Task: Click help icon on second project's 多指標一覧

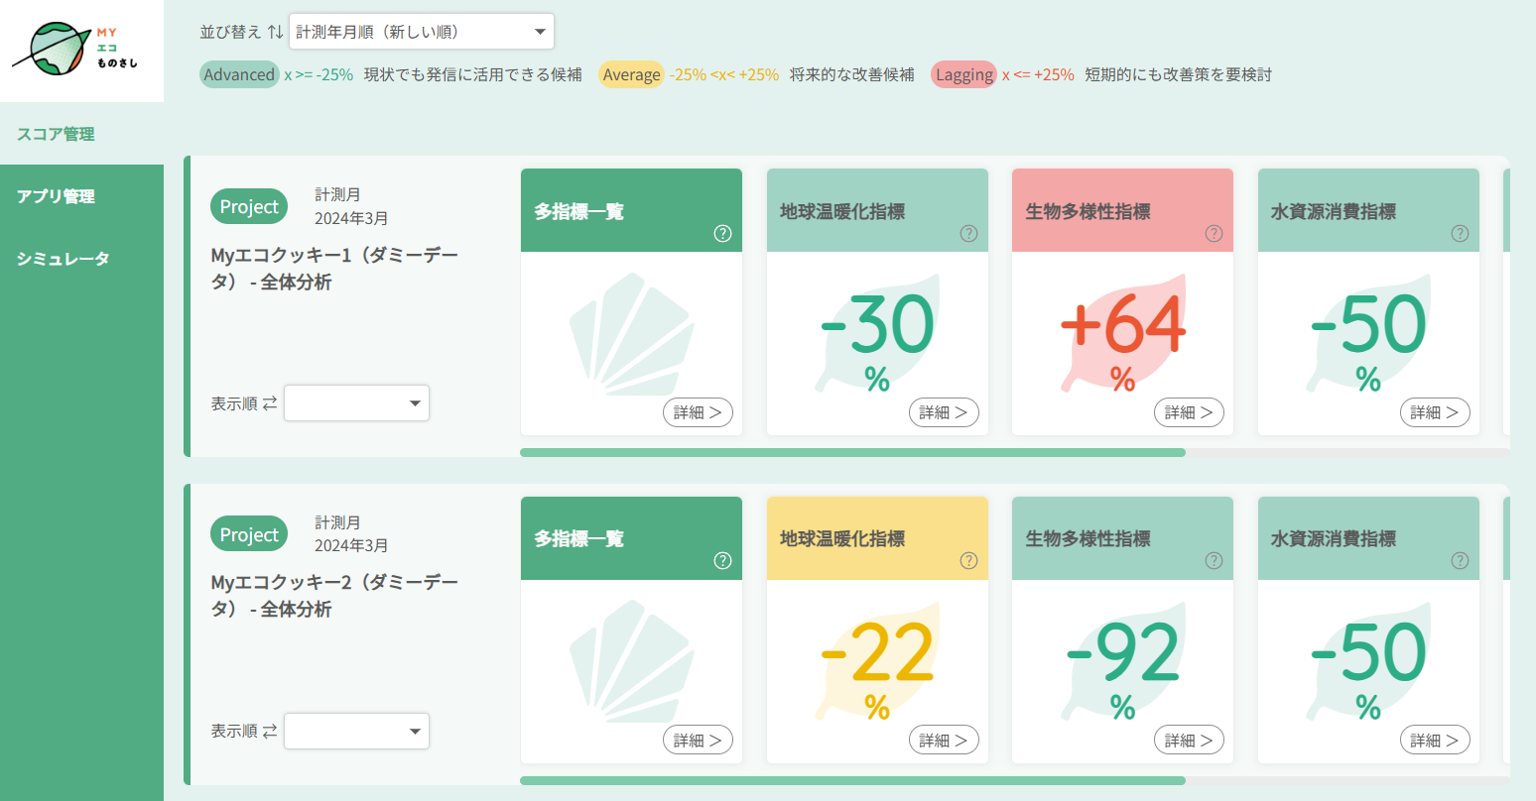Action: 722,561
